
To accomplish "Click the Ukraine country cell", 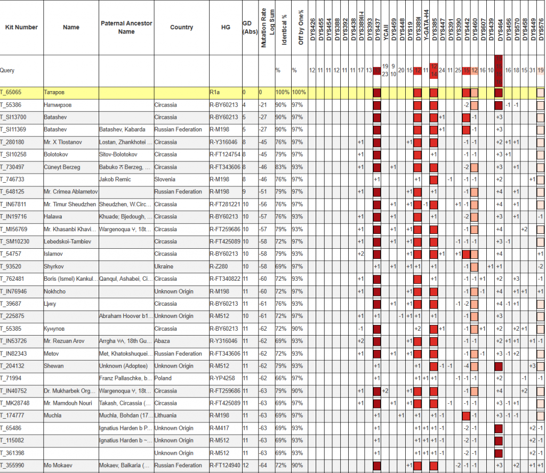I will tap(164, 266).
